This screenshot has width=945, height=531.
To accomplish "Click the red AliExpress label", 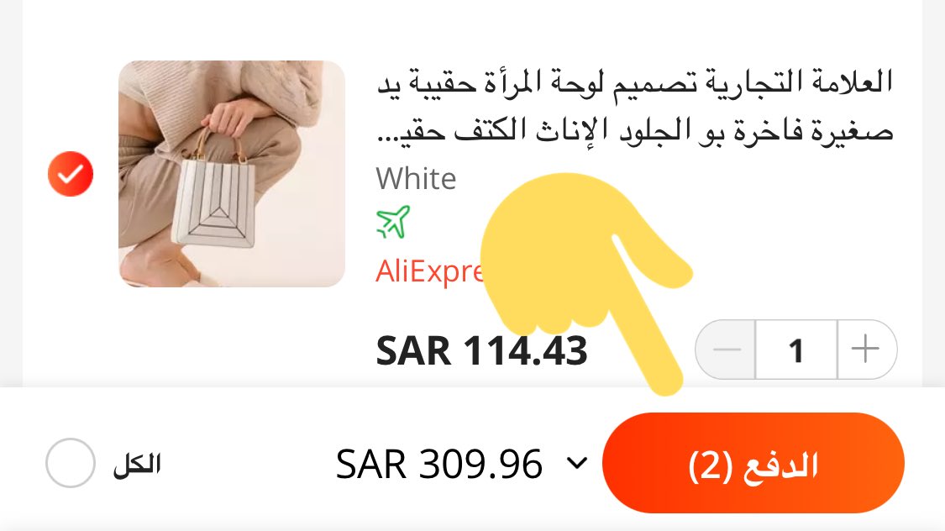I will [x=430, y=271].
